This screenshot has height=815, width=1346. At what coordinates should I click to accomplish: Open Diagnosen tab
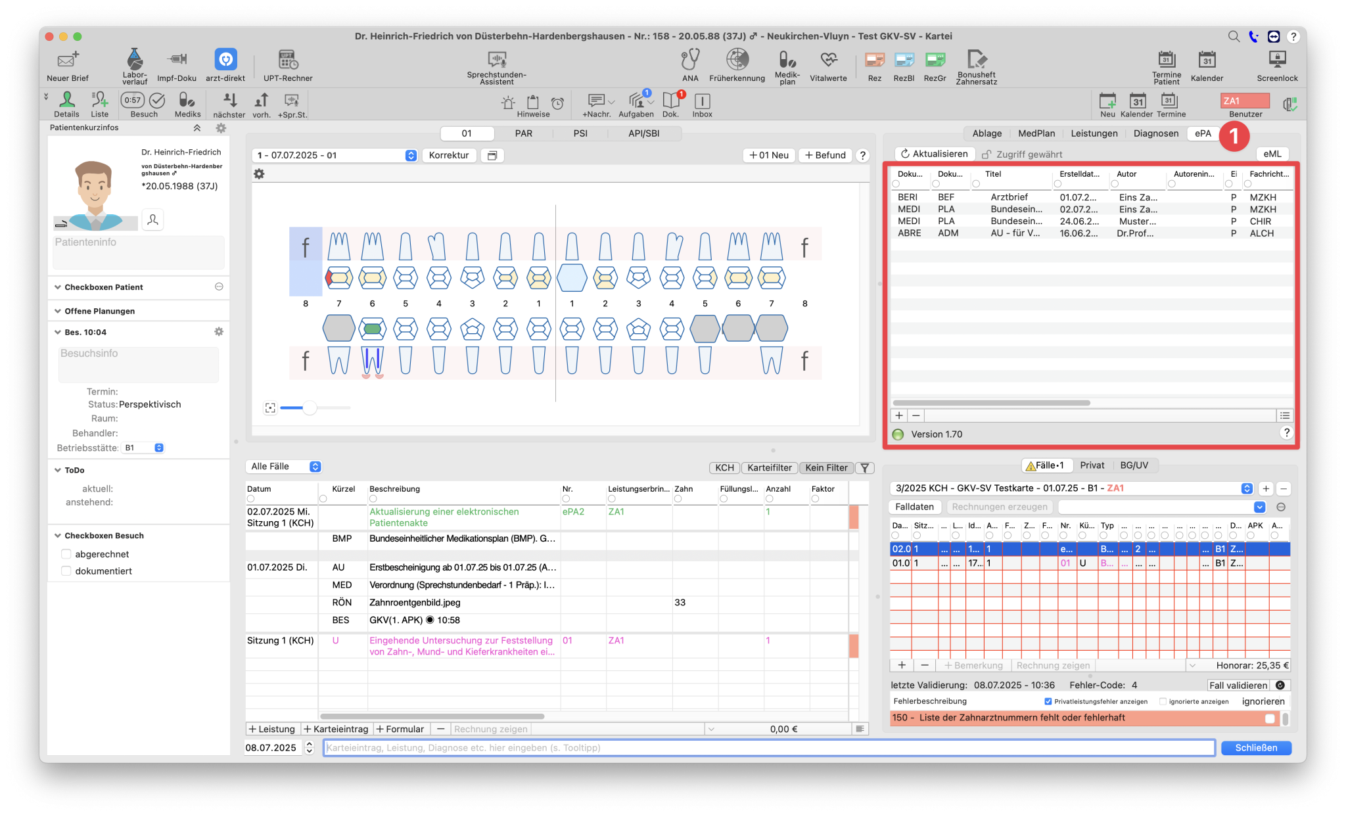tap(1156, 133)
